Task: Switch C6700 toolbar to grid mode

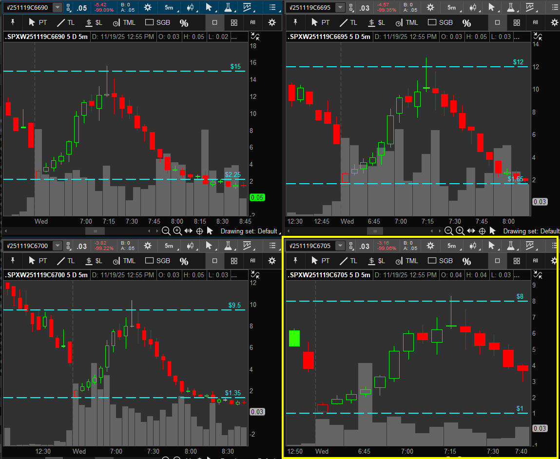Action: [x=234, y=261]
